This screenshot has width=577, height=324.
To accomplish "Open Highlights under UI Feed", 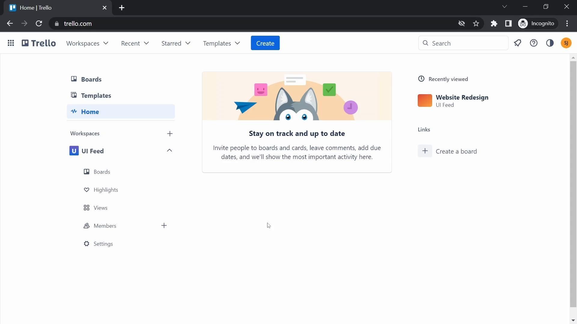I will 105,190.
